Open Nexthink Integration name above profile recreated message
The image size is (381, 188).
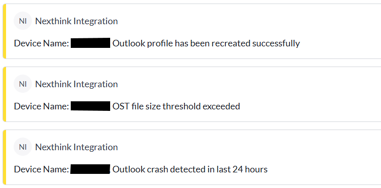click(x=76, y=21)
